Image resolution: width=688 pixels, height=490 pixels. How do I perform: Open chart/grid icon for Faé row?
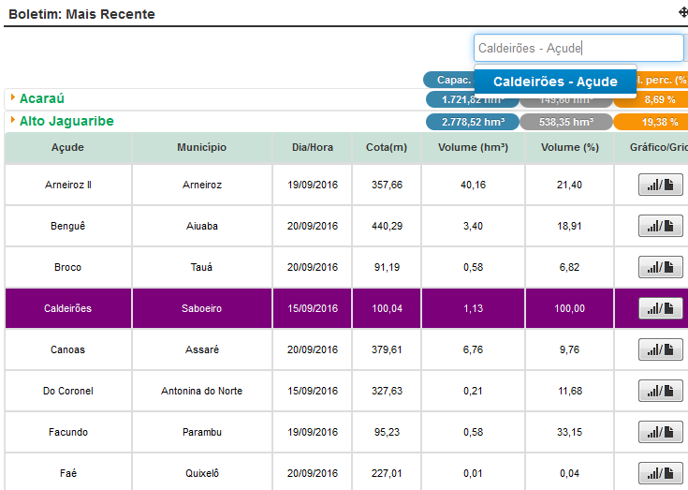pos(661,473)
